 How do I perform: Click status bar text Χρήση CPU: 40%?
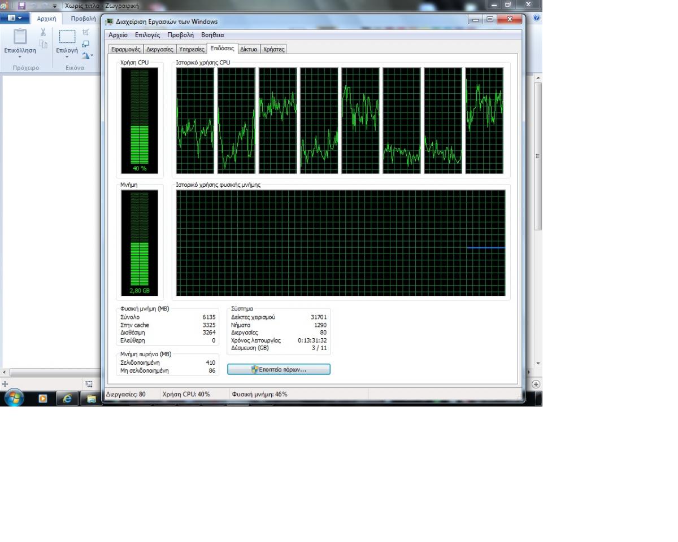tap(186, 395)
